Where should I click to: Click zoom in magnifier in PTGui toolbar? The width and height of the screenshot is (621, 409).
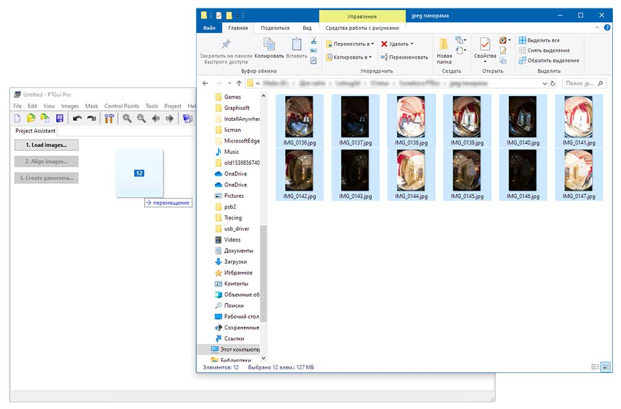click(x=127, y=119)
